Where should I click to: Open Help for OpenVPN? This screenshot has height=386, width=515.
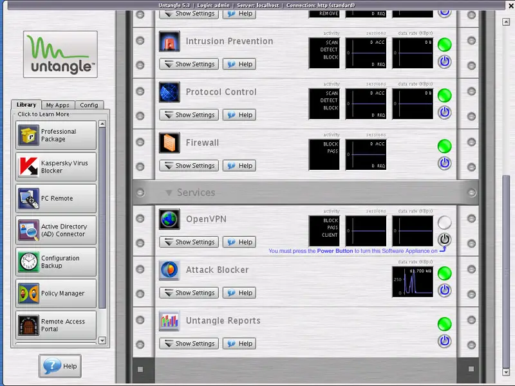pyautogui.click(x=239, y=242)
